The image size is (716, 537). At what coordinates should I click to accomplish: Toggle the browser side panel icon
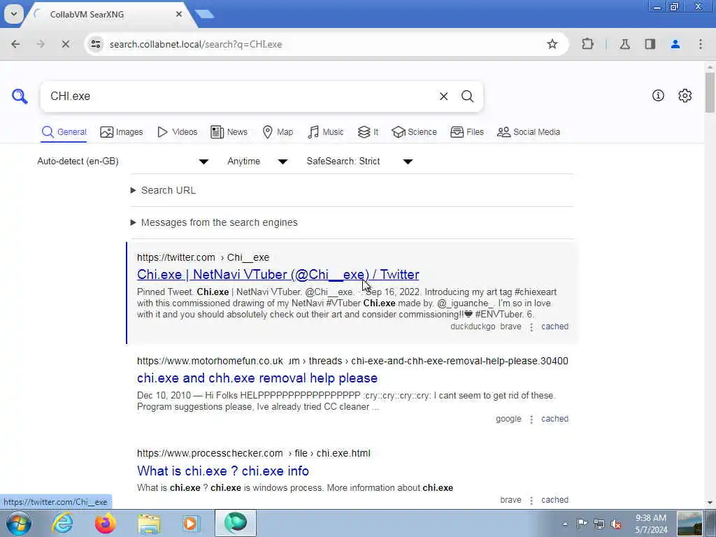[x=650, y=44]
